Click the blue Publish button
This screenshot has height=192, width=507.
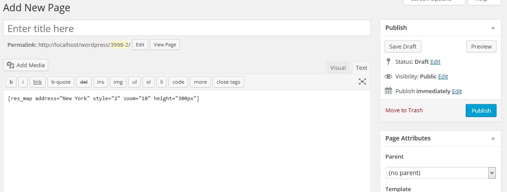(481, 111)
